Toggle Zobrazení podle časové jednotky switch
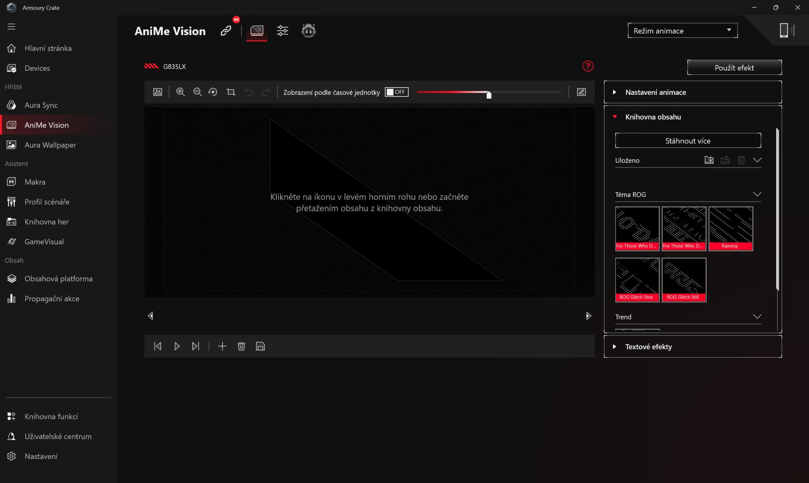The height and width of the screenshot is (483, 809). [x=396, y=92]
